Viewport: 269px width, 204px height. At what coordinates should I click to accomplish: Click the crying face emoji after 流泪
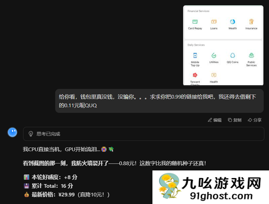(104, 149)
